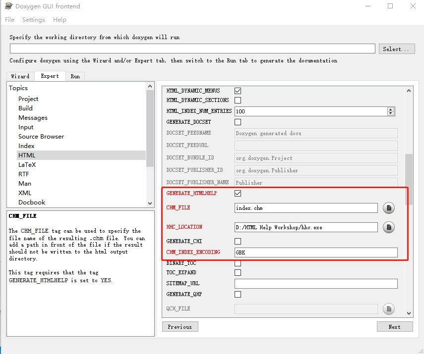Maximize the Doxygen window

(x=390, y=6)
